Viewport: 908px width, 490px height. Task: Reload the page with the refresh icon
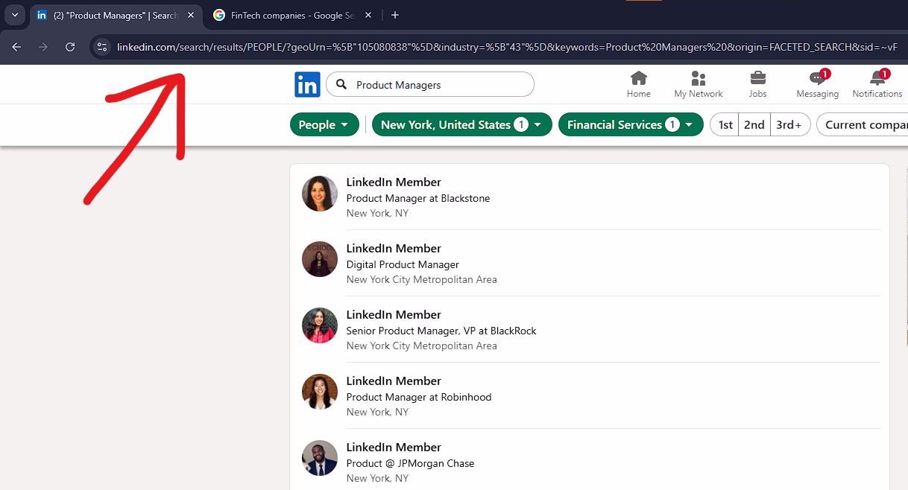[x=70, y=46]
